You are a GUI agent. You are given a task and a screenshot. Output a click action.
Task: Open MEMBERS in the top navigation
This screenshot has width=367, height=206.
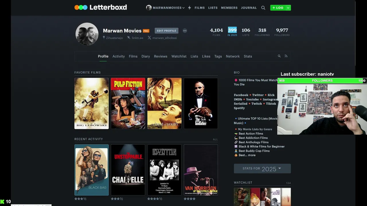229,8
